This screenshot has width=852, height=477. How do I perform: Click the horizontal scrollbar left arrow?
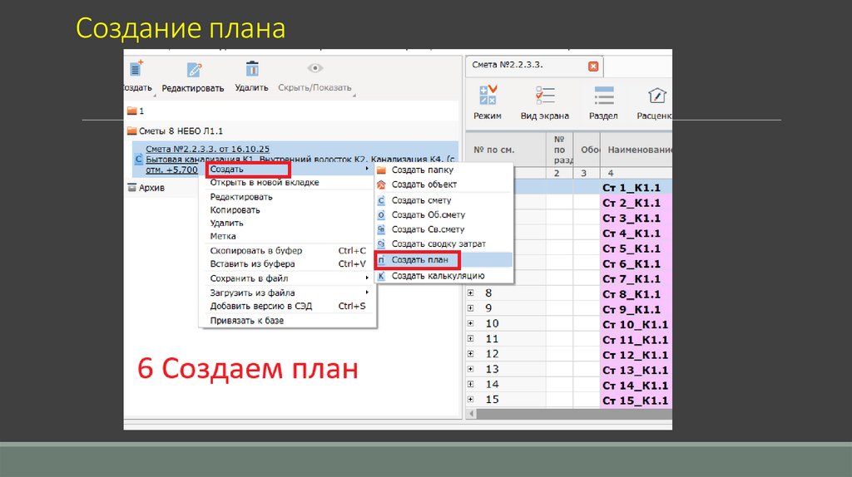point(472,414)
